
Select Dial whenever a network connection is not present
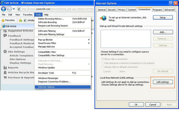(103, 63)
